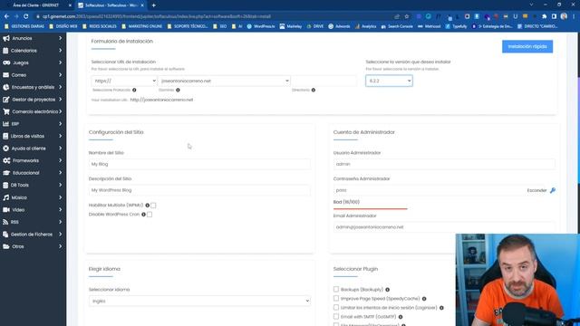Click the Gestor de proyectos edit icon
The height and width of the screenshot is (326, 580).
tap(6, 100)
